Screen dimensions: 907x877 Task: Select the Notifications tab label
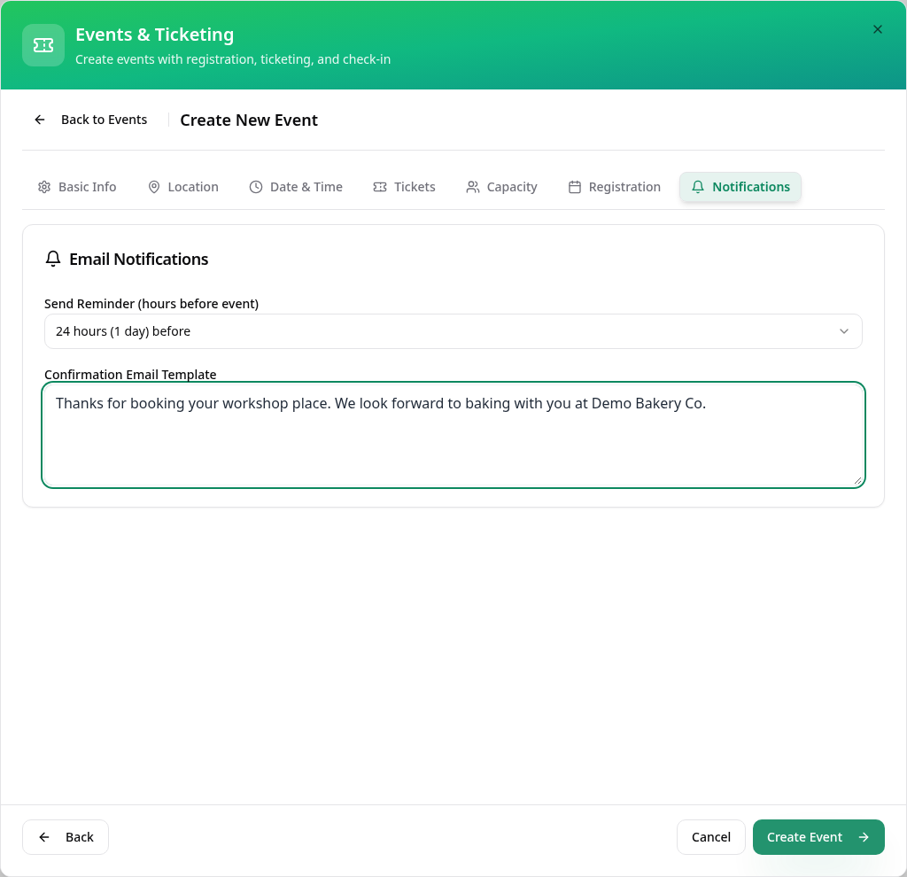(751, 187)
